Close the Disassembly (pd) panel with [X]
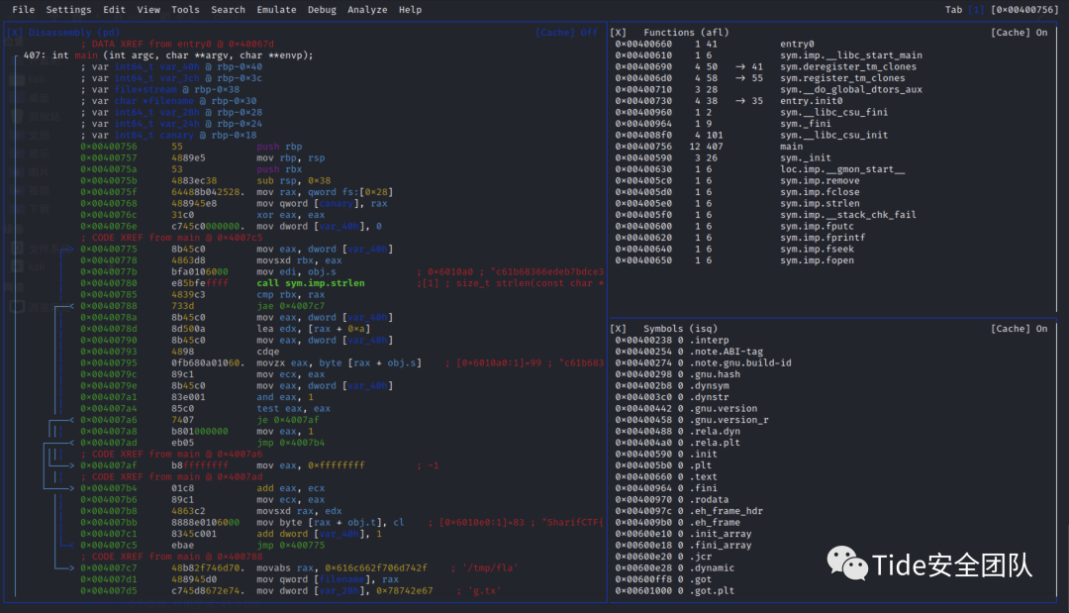The width and height of the screenshot is (1069, 613). pyautogui.click(x=14, y=32)
